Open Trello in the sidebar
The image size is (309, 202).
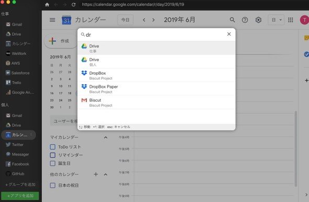pyautogui.click(x=14, y=83)
